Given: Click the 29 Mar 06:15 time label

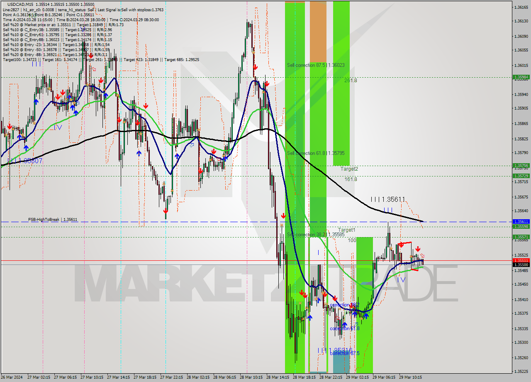Looking at the screenshot, I should [384, 377].
